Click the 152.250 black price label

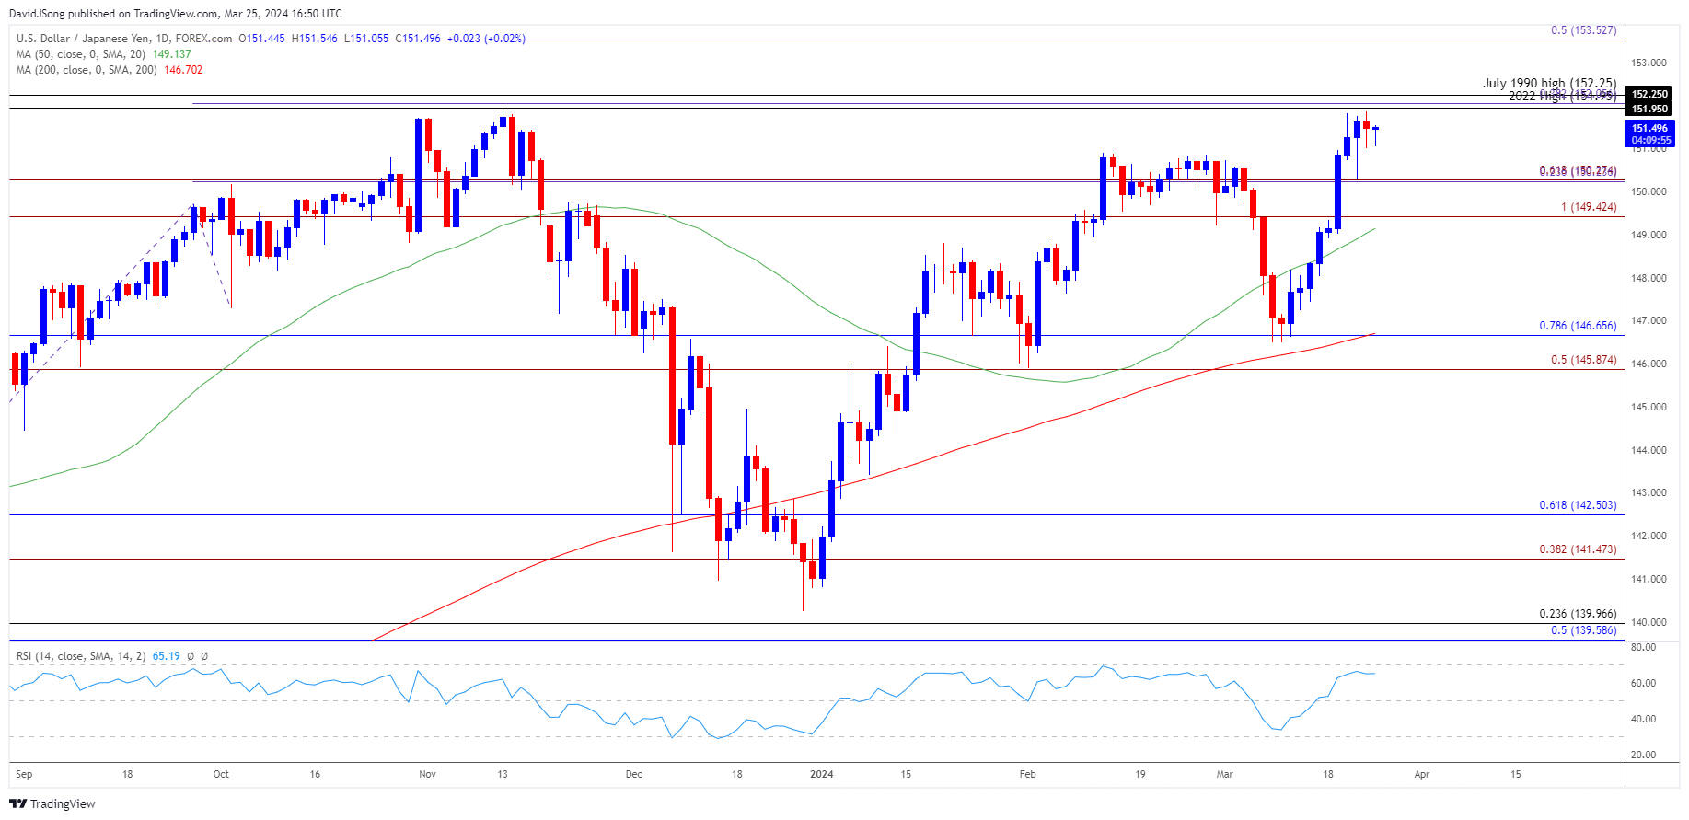[x=1649, y=94]
